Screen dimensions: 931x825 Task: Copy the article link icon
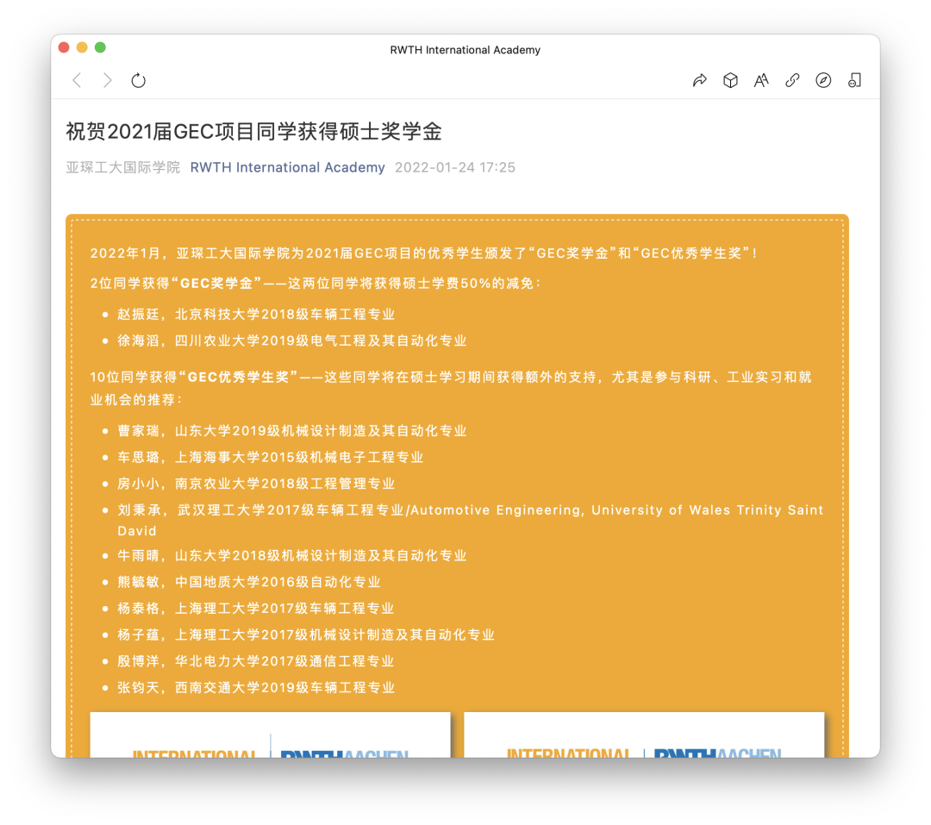click(792, 80)
